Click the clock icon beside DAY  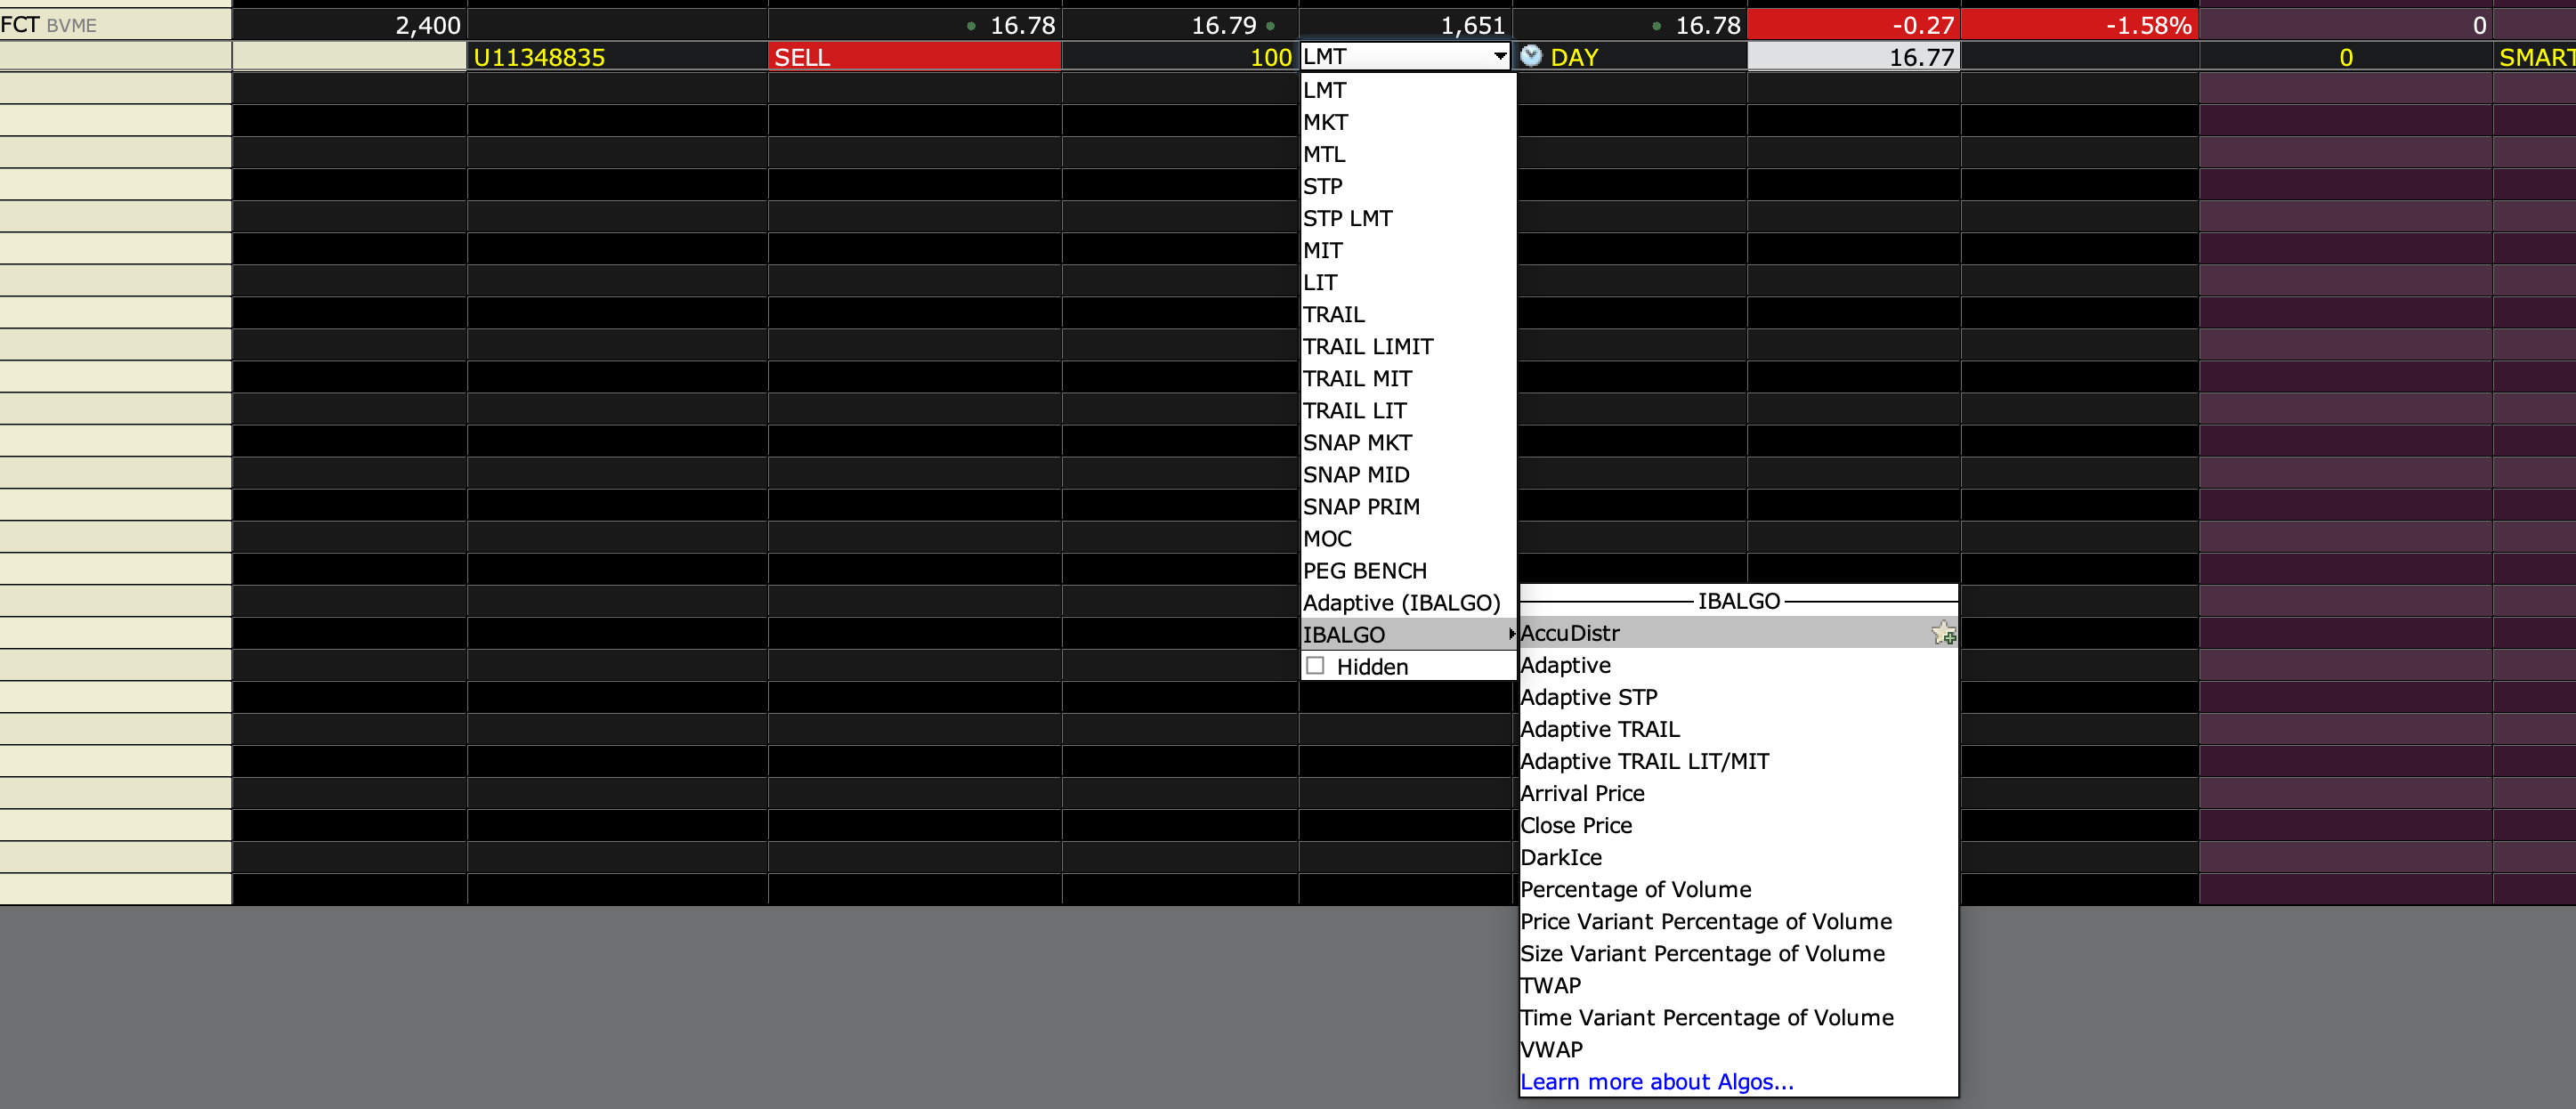[x=1530, y=56]
